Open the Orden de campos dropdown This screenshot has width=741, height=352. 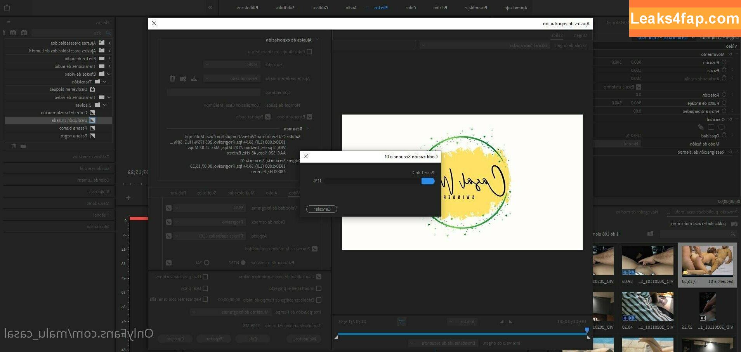(x=210, y=222)
